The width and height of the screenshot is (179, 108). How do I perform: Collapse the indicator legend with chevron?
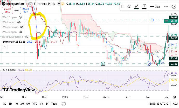tap(5, 47)
